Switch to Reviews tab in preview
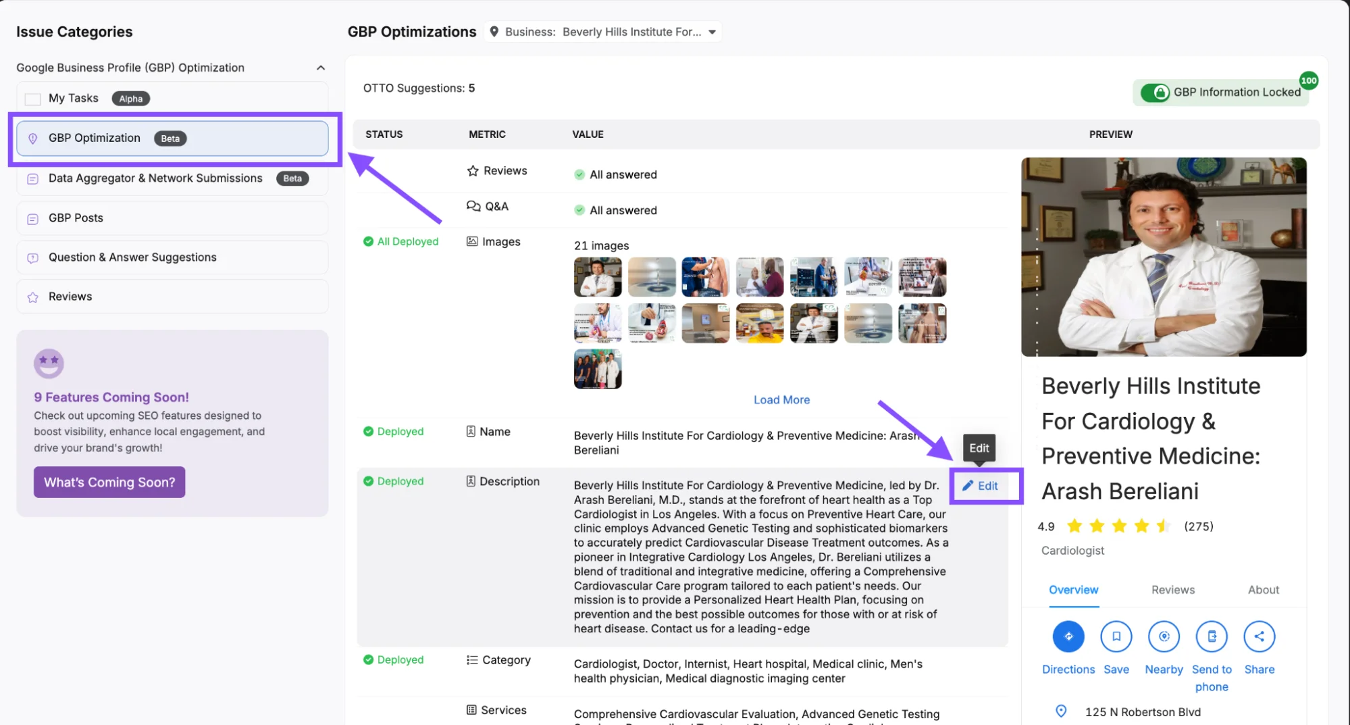This screenshot has height=725, width=1350. [x=1173, y=589]
